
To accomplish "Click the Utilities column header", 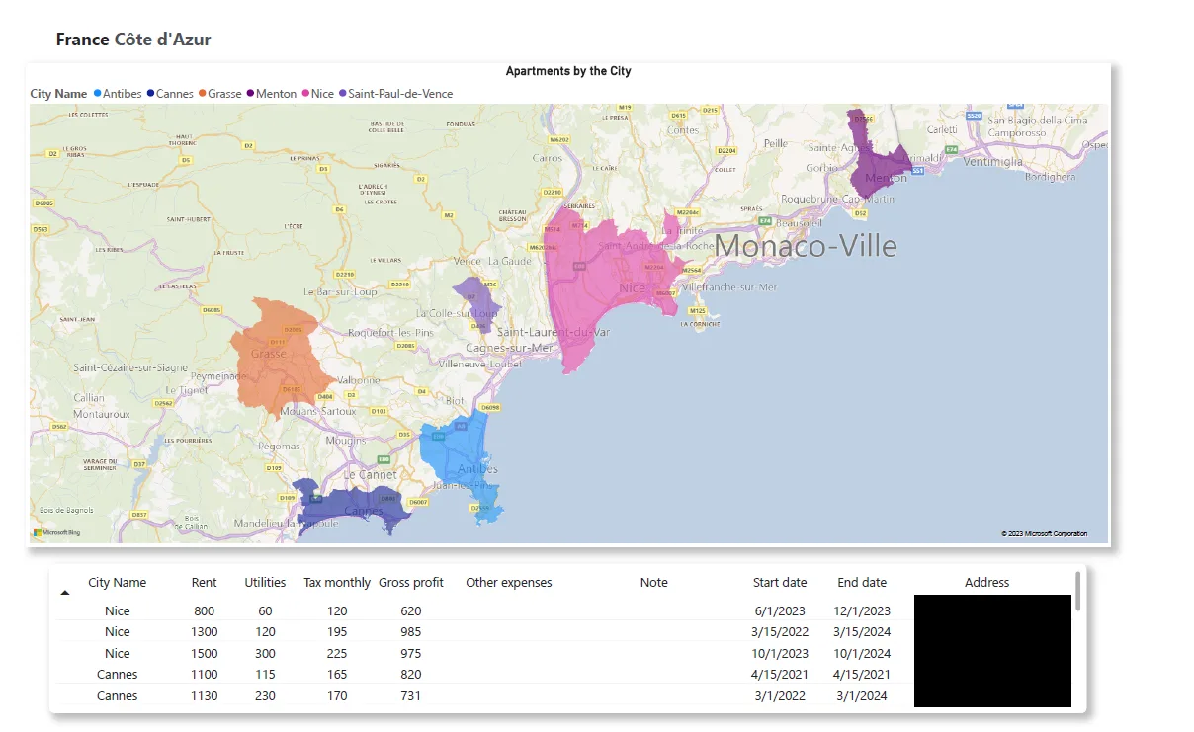I will click(265, 583).
